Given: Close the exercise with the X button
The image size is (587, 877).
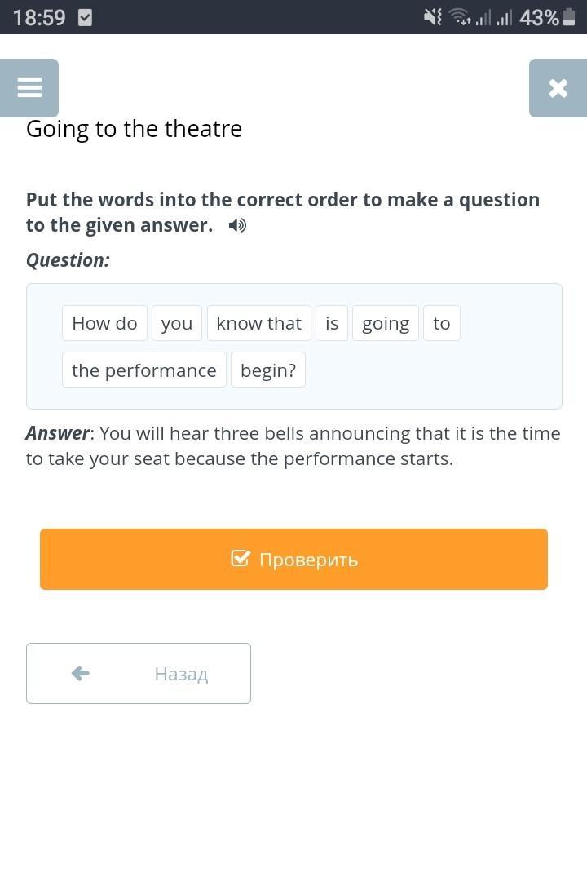Looking at the screenshot, I should (558, 87).
